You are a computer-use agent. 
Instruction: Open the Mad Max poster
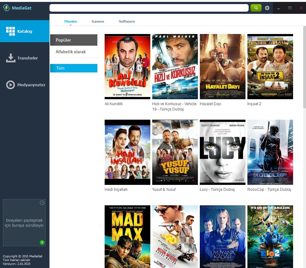pos(127,237)
